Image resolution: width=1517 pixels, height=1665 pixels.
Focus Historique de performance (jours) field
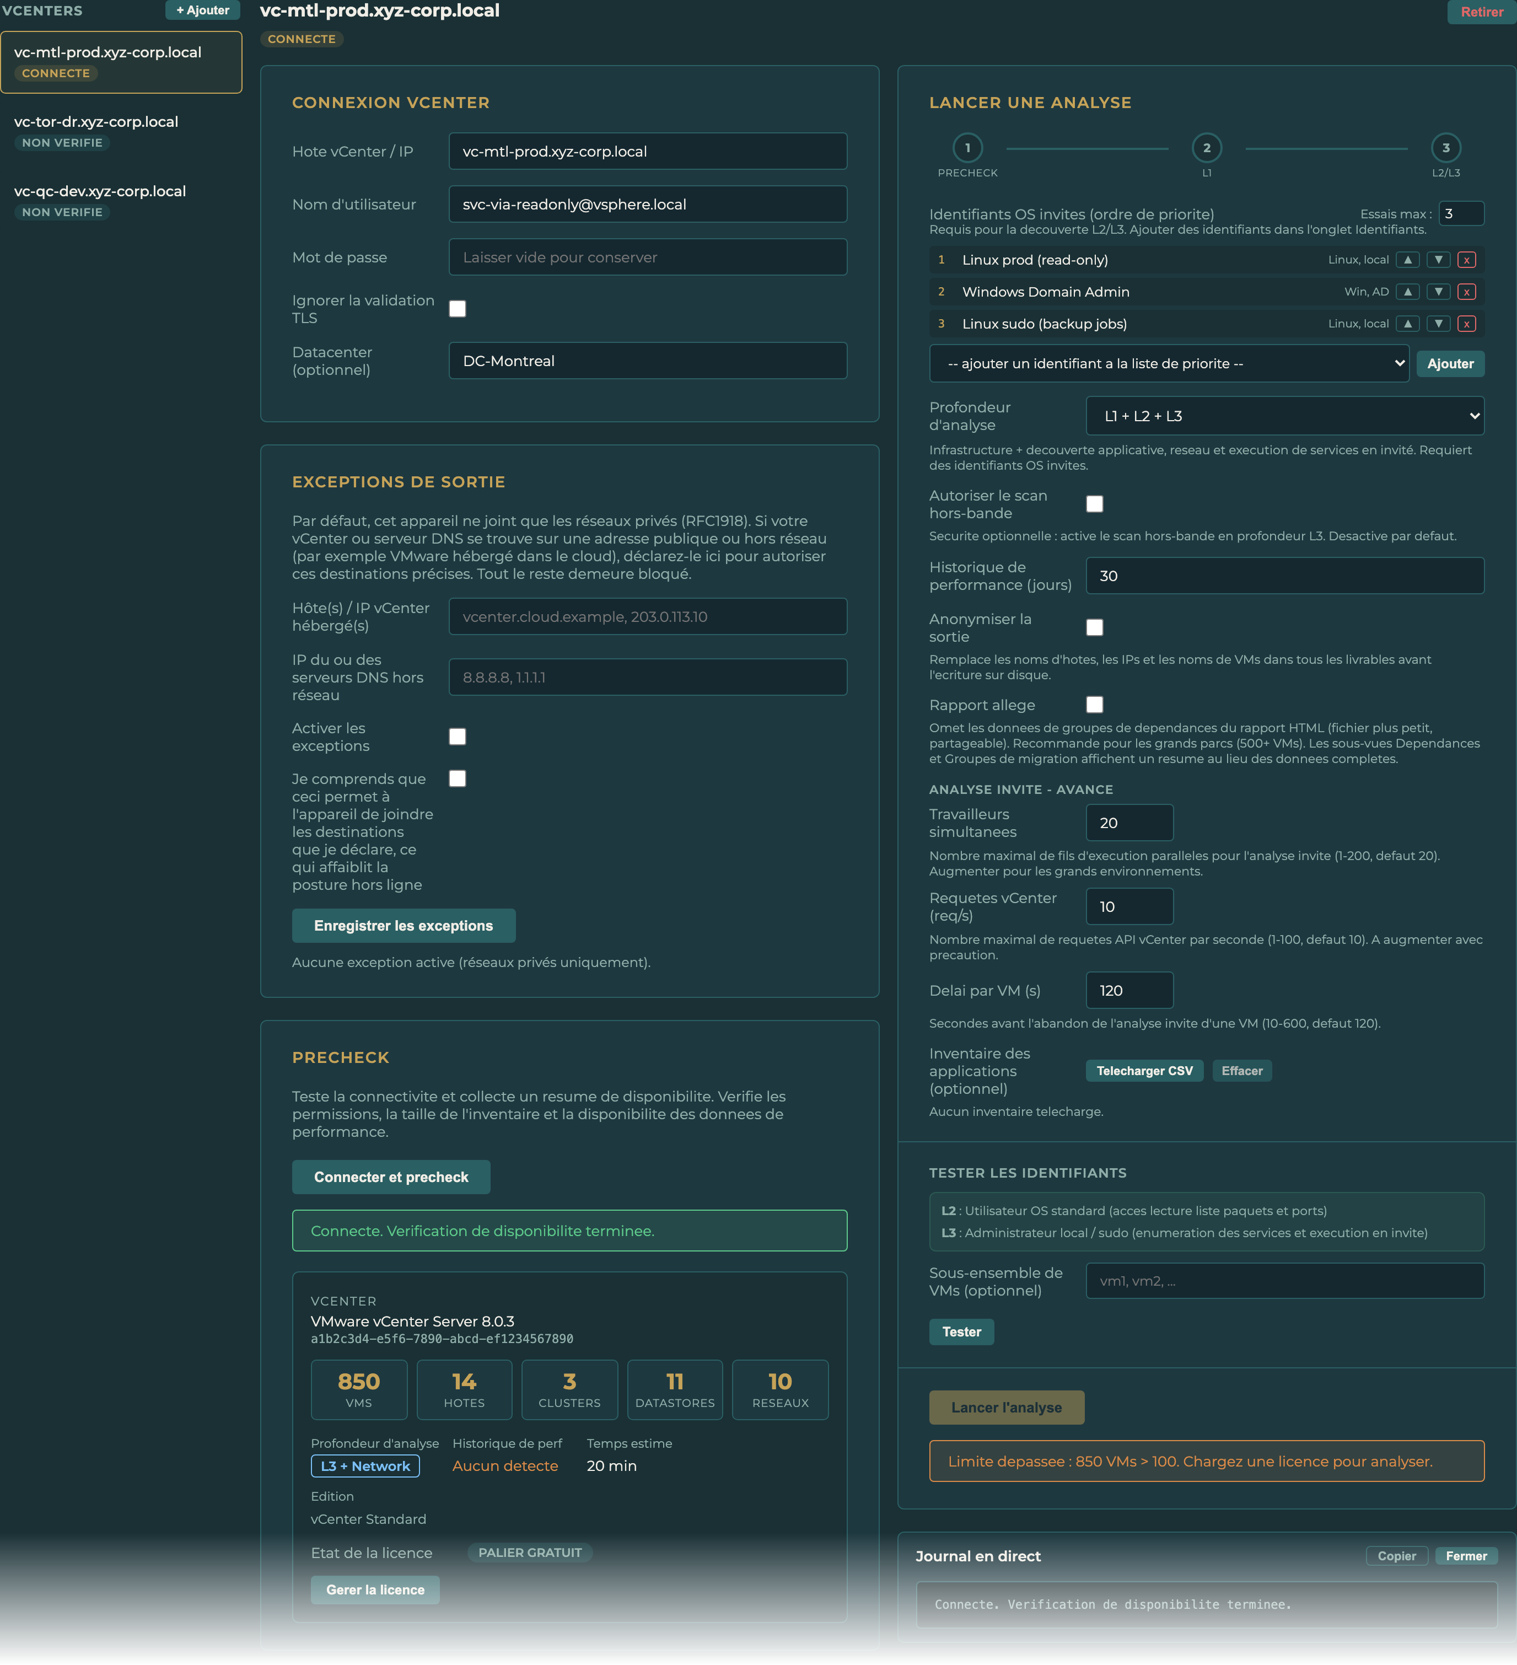[1284, 576]
